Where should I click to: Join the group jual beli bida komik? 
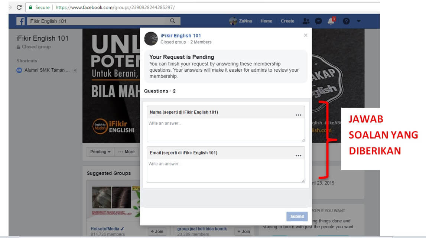click(x=244, y=231)
